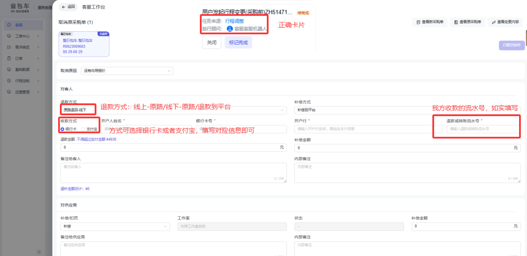Select purchase order card R0623069683
This screenshot has height=256, width=527.
(84, 44)
